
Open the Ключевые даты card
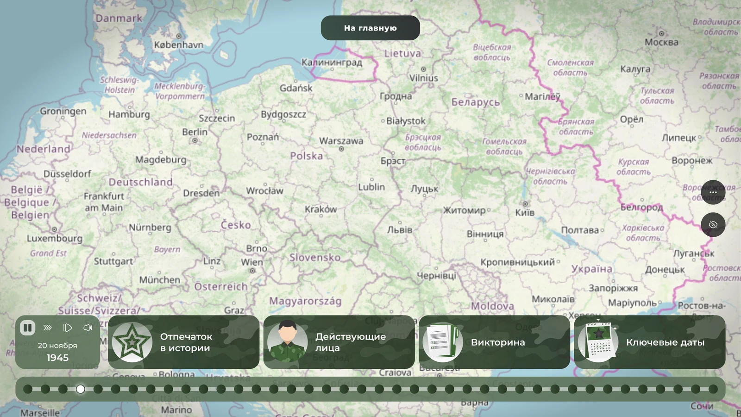[x=650, y=342]
